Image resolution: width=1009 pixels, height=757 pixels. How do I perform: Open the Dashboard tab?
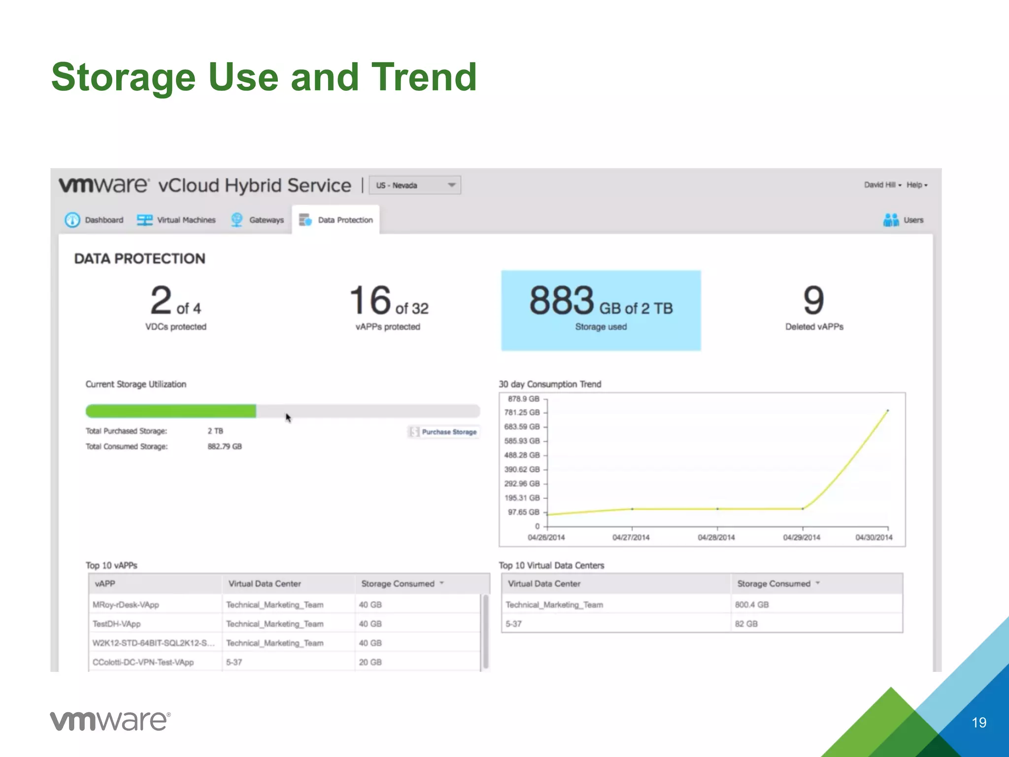94,220
